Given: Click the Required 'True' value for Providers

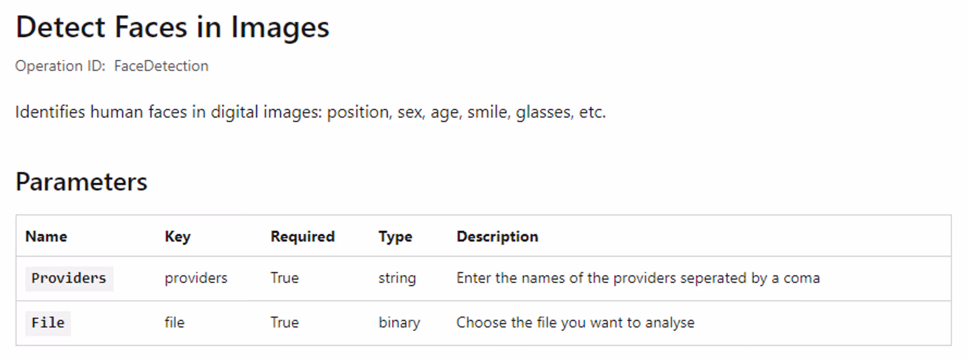Looking at the screenshot, I should click(x=285, y=278).
